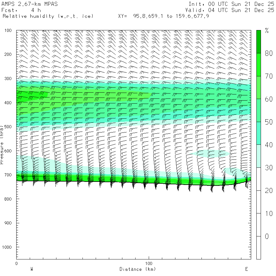Click the colorbar '10' value label
The image size is (276, 276).
(269, 213)
